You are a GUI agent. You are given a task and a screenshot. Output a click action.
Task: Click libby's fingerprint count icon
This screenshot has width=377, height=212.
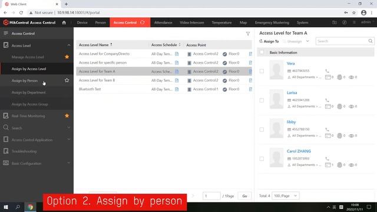339,135
